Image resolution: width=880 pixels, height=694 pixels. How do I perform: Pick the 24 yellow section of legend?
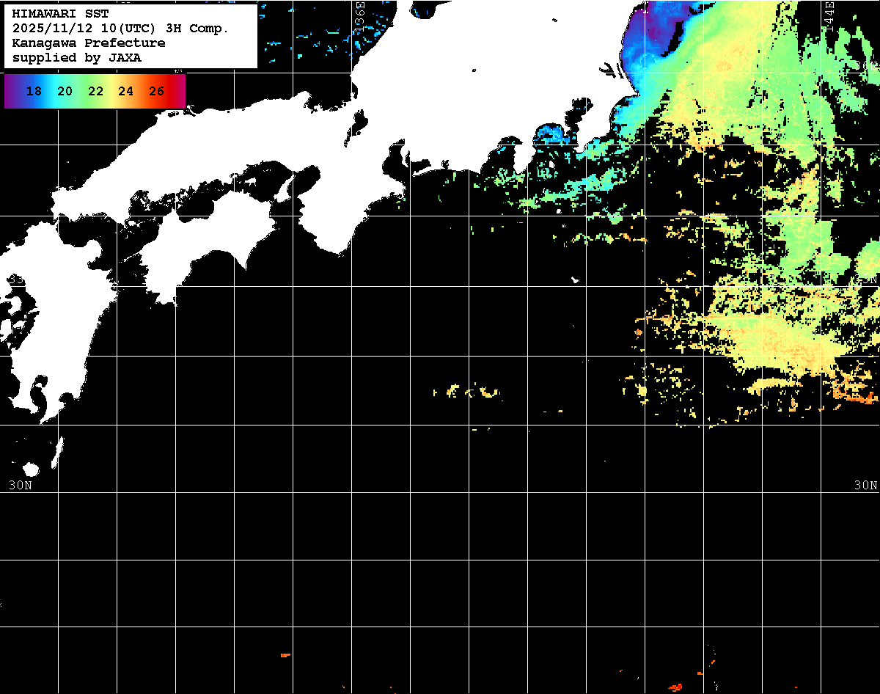click(125, 92)
